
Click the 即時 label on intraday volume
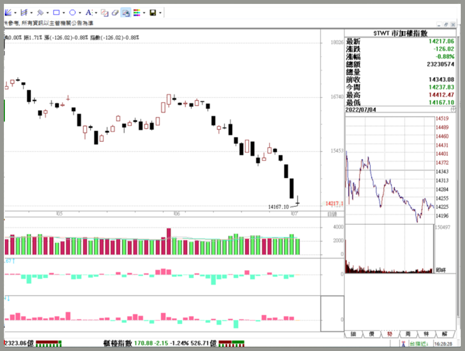(x=441, y=270)
